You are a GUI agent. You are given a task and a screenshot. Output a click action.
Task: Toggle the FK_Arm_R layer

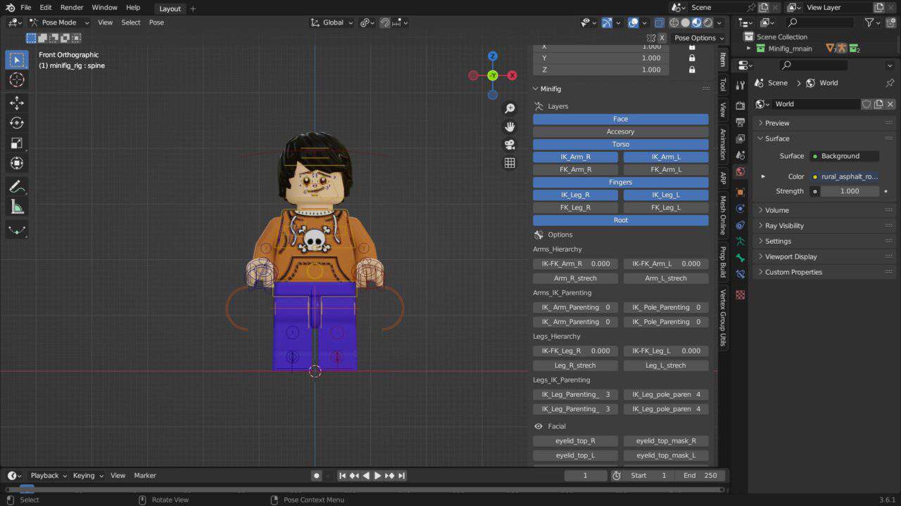pos(576,169)
